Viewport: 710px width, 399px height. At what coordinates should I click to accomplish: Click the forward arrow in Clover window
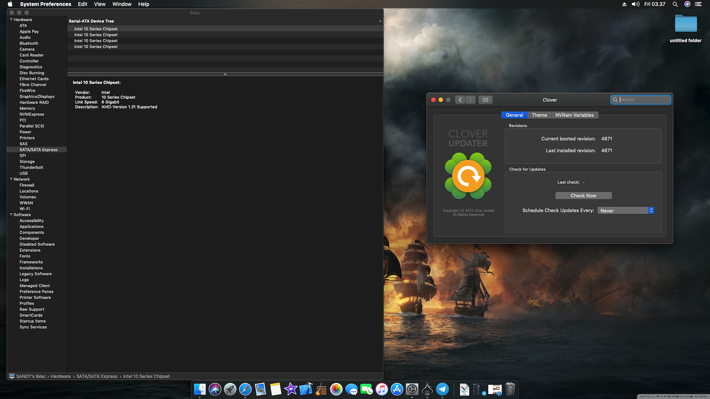pos(470,100)
